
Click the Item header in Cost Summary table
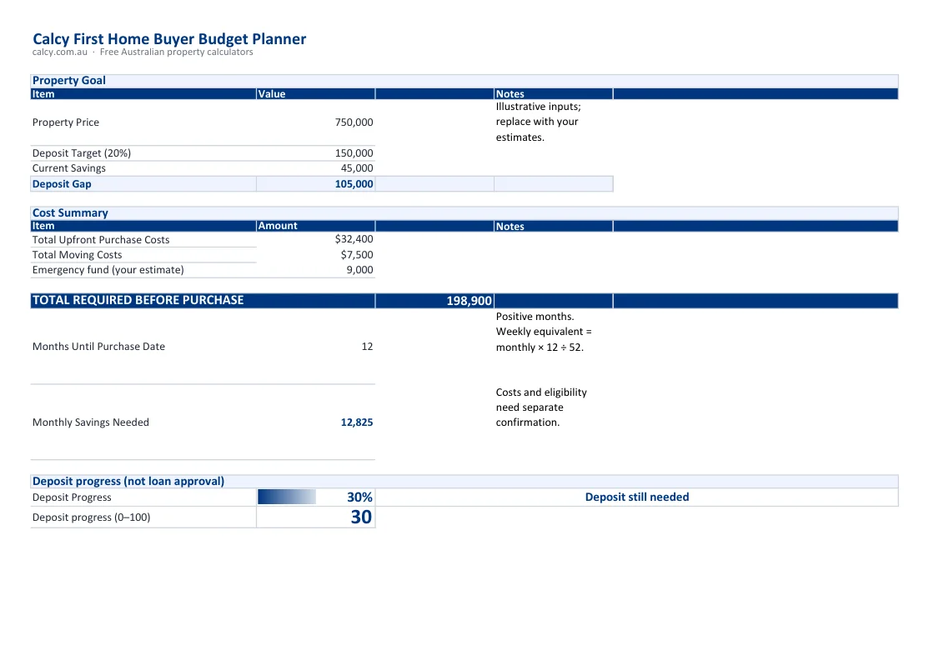click(x=43, y=226)
